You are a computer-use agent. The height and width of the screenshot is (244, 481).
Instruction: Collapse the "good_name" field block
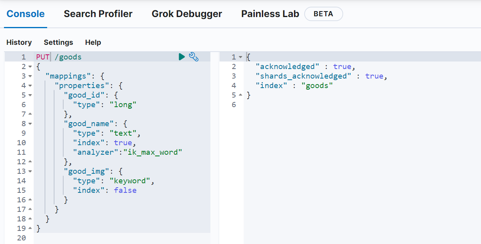[30, 124]
